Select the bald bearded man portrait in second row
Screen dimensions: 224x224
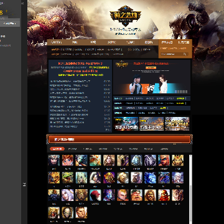click(136, 177)
